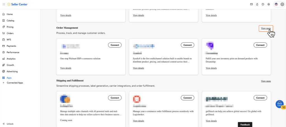
Task: Connect the AI-powered sales channels app
Action: click(x=115, y=98)
